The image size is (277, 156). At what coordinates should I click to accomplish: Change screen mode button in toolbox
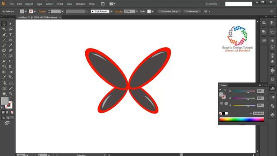[x=7, y=123]
